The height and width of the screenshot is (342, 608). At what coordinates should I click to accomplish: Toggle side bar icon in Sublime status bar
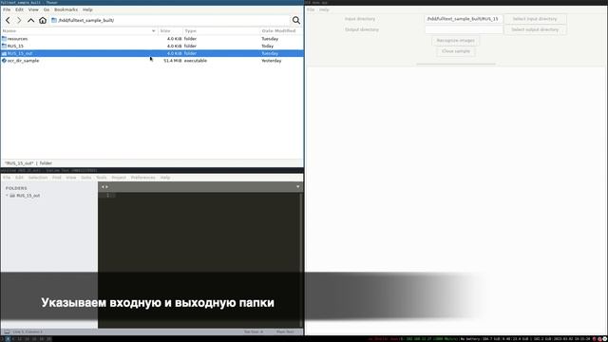click(x=7, y=332)
